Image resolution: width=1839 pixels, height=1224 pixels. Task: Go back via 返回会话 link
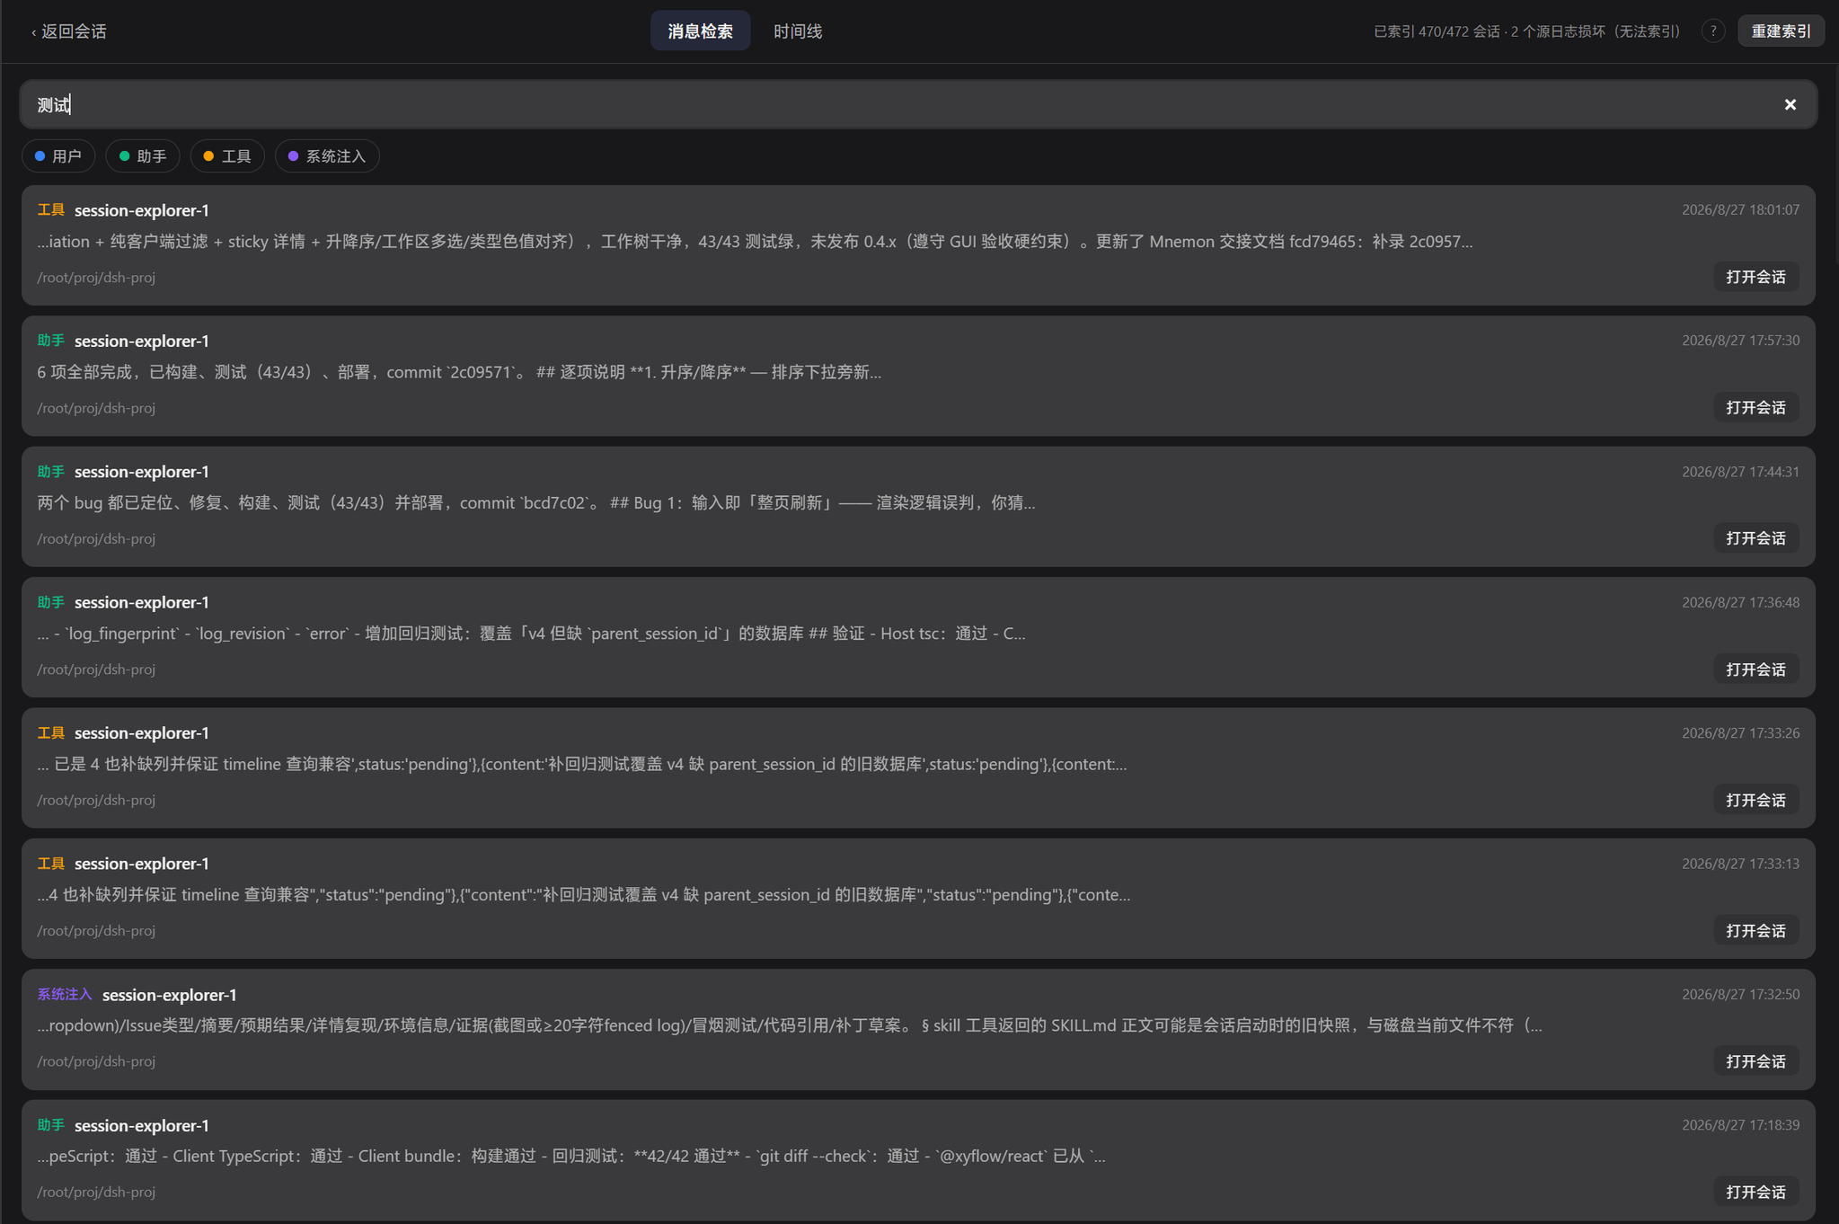coord(69,31)
